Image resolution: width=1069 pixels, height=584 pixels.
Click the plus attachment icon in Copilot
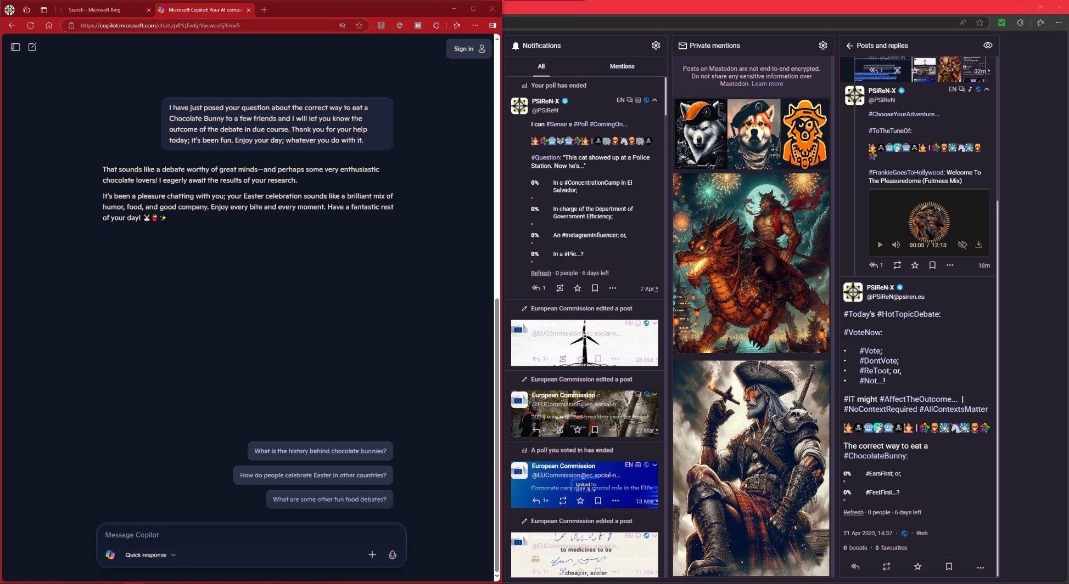(372, 555)
